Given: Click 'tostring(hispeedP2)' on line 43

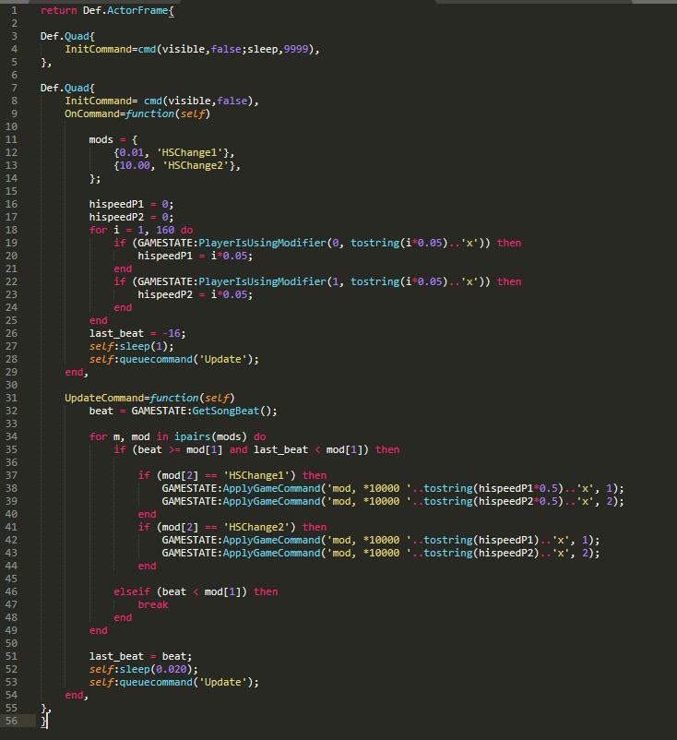Looking at the screenshot, I should (481, 553).
